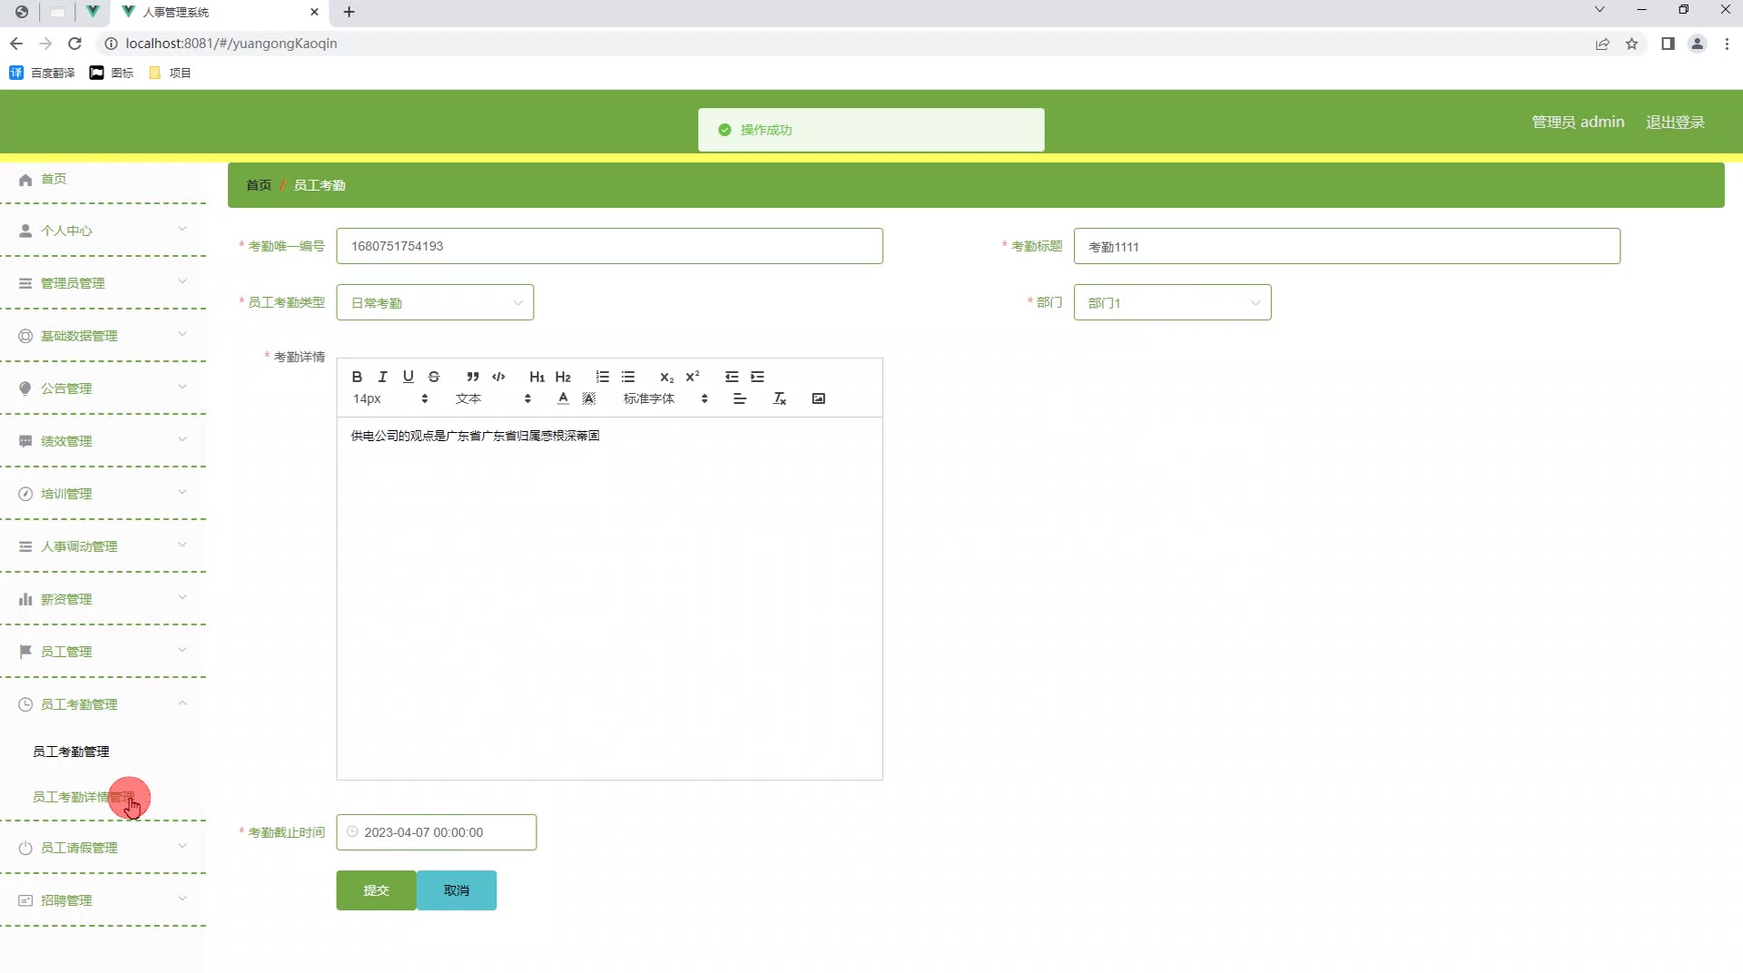Screen dimensions: 1743x973
Task: Apply Heading 1 style
Action: click(537, 377)
